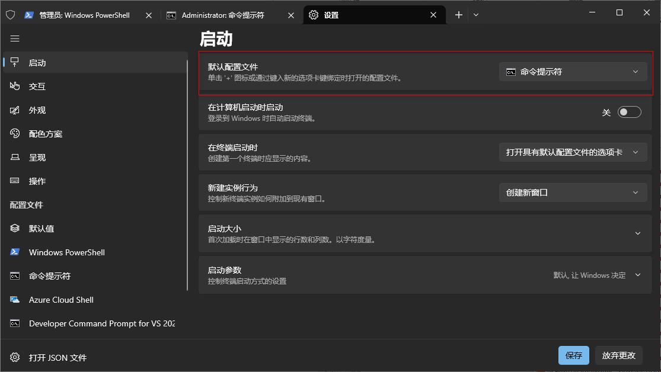Click the 保存 button
661x372 pixels.
573,355
